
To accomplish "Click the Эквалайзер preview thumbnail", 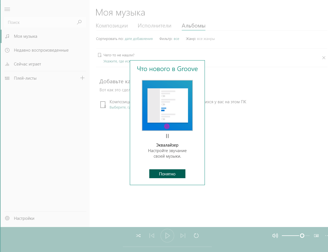I will [167, 105].
